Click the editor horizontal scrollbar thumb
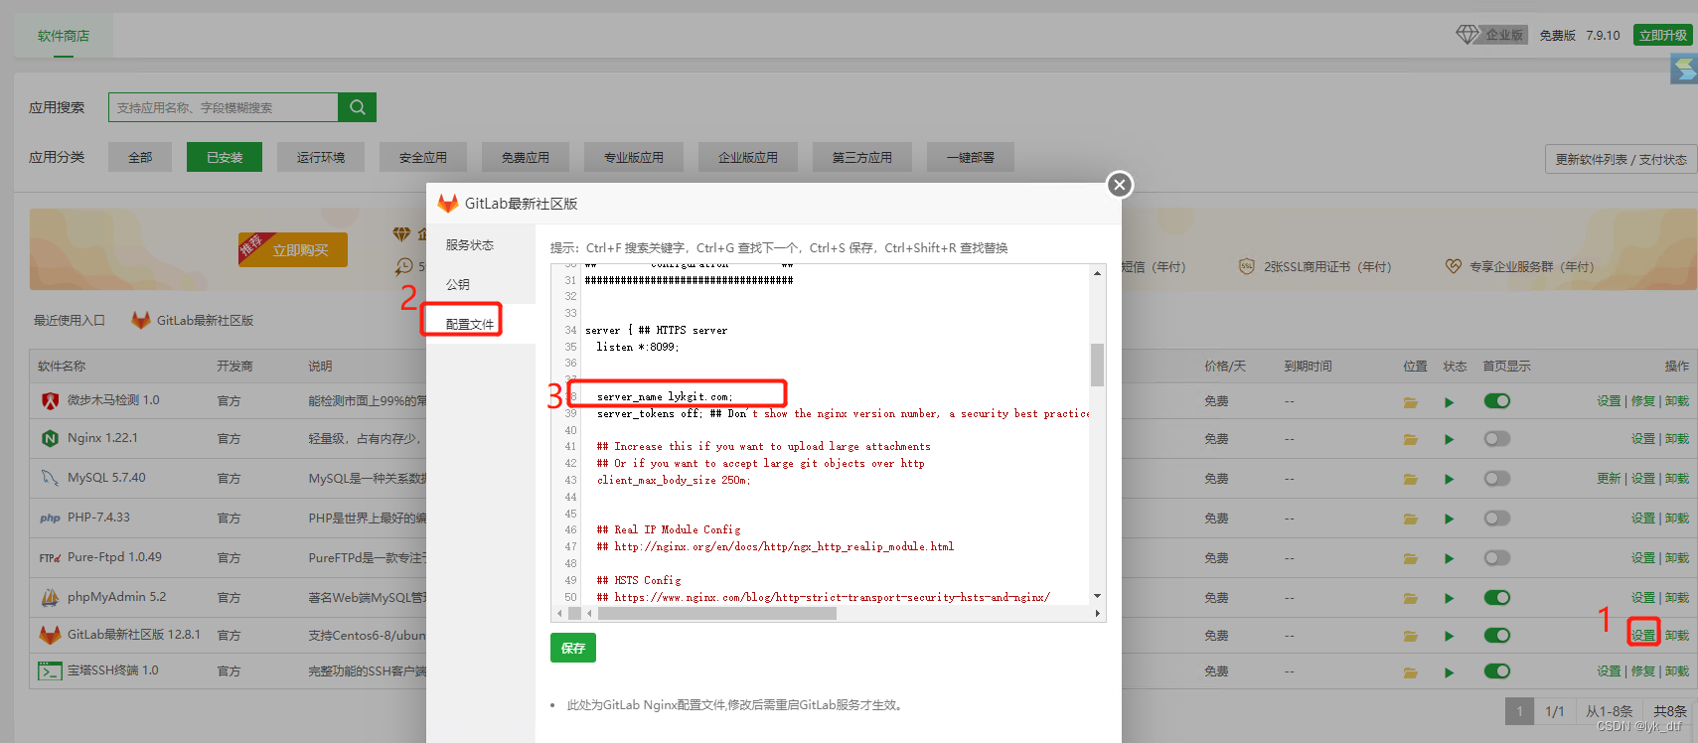This screenshot has height=743, width=1698. (717, 613)
